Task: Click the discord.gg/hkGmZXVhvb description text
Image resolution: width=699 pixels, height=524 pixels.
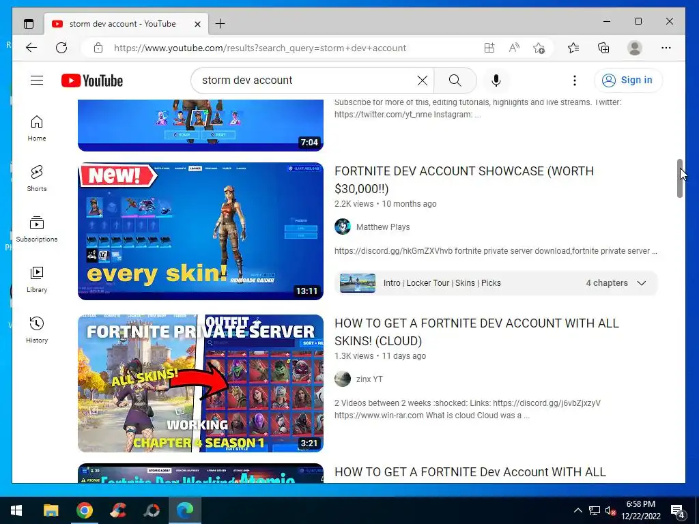Action: pos(496,251)
